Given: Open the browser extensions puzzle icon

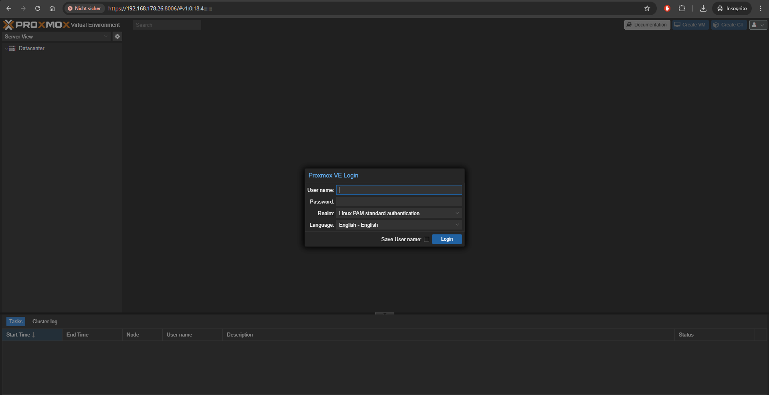Looking at the screenshot, I should pyautogui.click(x=682, y=8).
